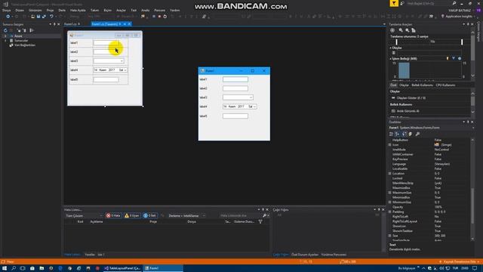483x272 pixels.
Task: Toggle the 0 Hata errors filter
Action: [x=113, y=215]
